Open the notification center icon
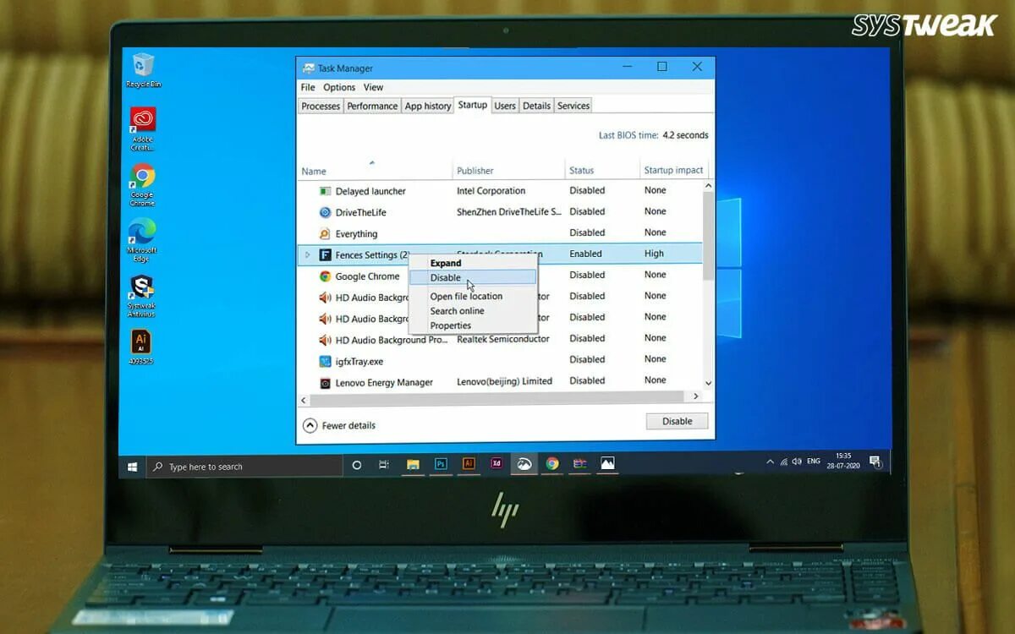1015x634 pixels. click(x=875, y=462)
